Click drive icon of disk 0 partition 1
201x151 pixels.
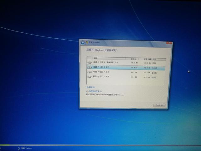[x=90, y=63]
